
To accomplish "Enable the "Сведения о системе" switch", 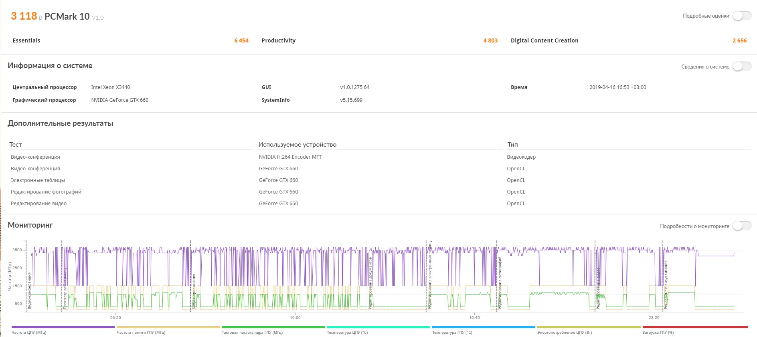I will pyautogui.click(x=741, y=67).
